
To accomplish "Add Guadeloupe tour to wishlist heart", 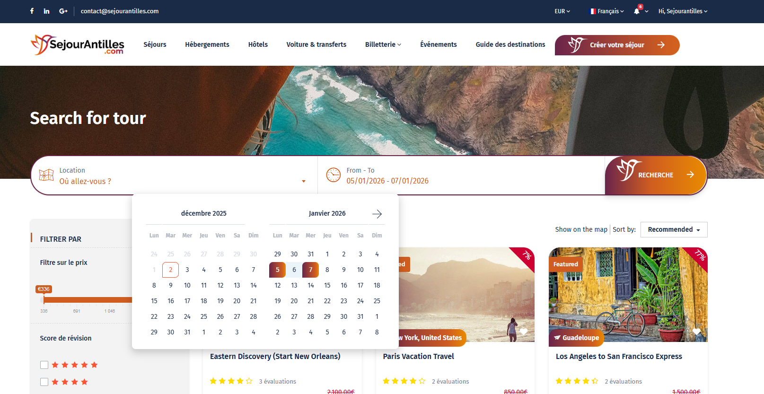I will [696, 332].
